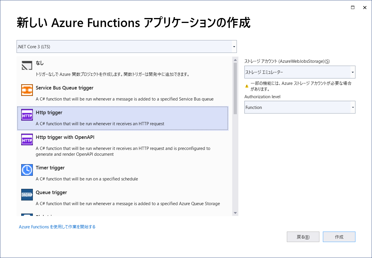Viewport: 372px width, 258px height.
Task: Open the .NET Core 3 (LTS) runtime dropdown
Action: point(127,46)
